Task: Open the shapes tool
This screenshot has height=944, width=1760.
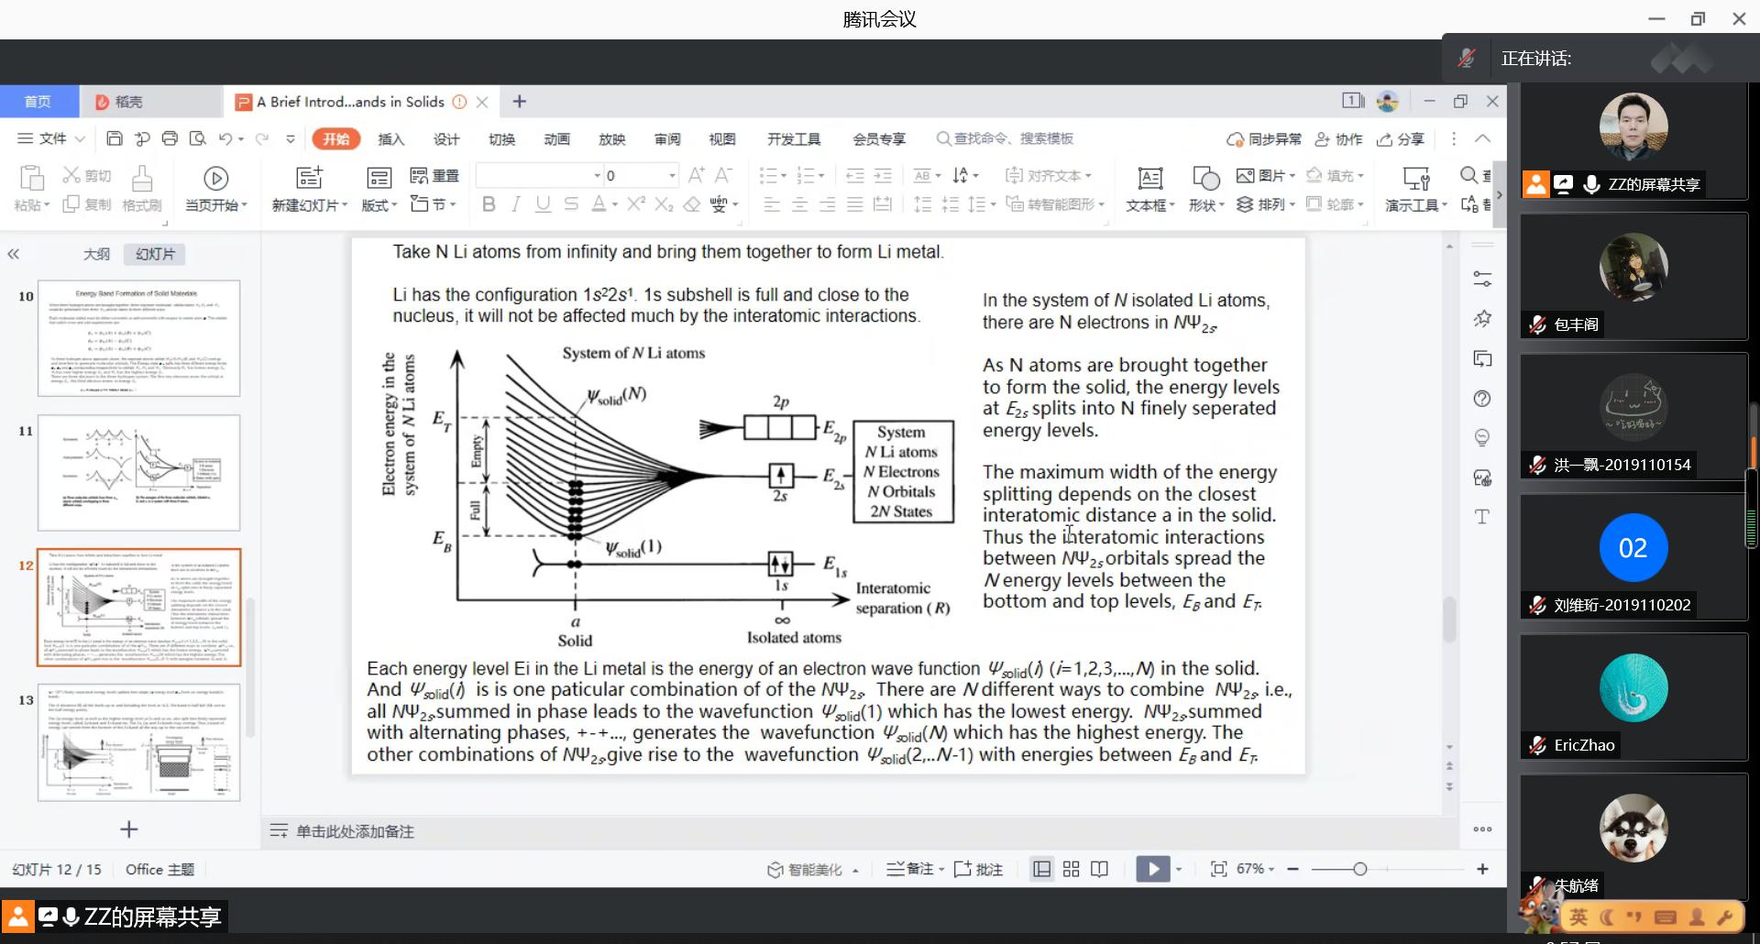Action: (1205, 189)
